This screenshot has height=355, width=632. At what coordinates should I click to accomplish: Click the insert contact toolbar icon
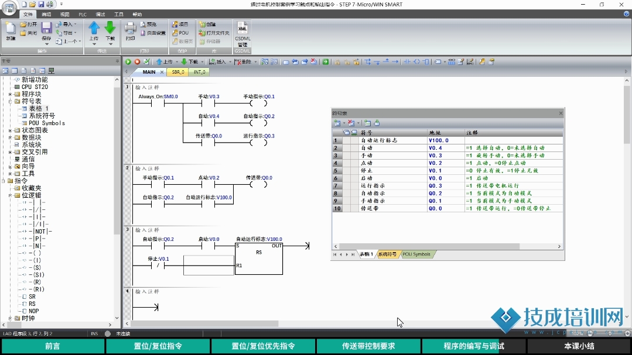tap(407, 61)
